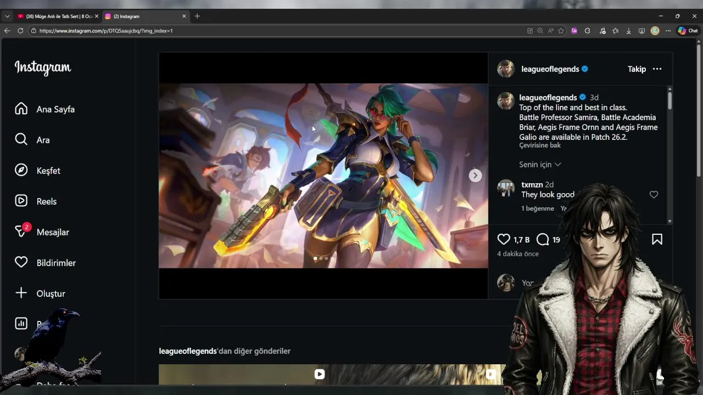Click the calculator profile icon in toolbar
This screenshot has width=703, height=395.
[655, 31]
